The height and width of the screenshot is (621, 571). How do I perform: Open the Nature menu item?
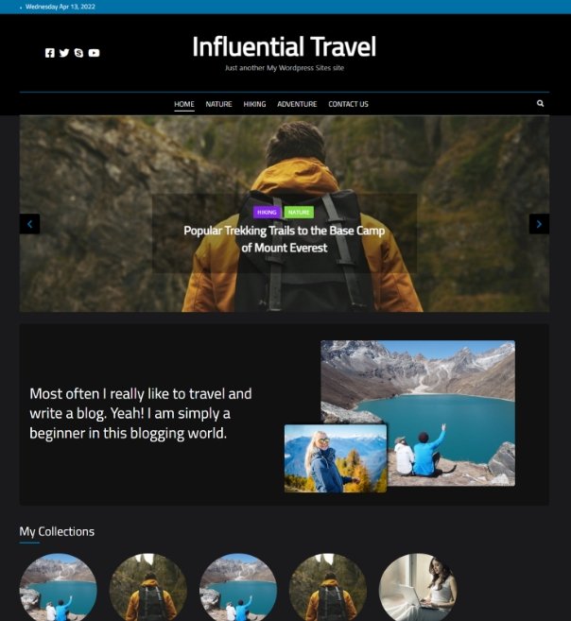click(218, 104)
